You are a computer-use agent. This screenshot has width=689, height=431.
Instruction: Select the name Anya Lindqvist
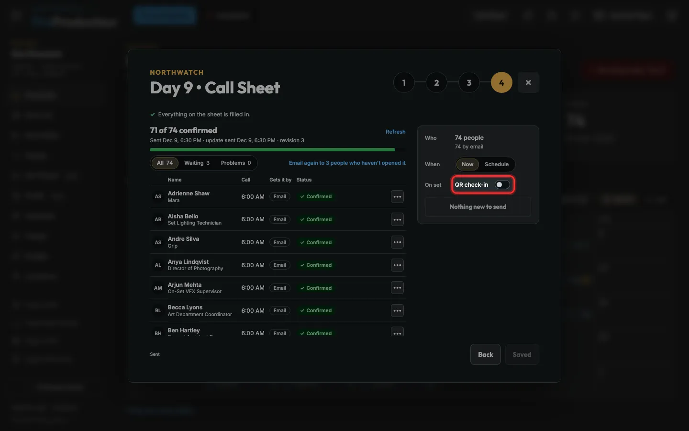[x=188, y=262]
